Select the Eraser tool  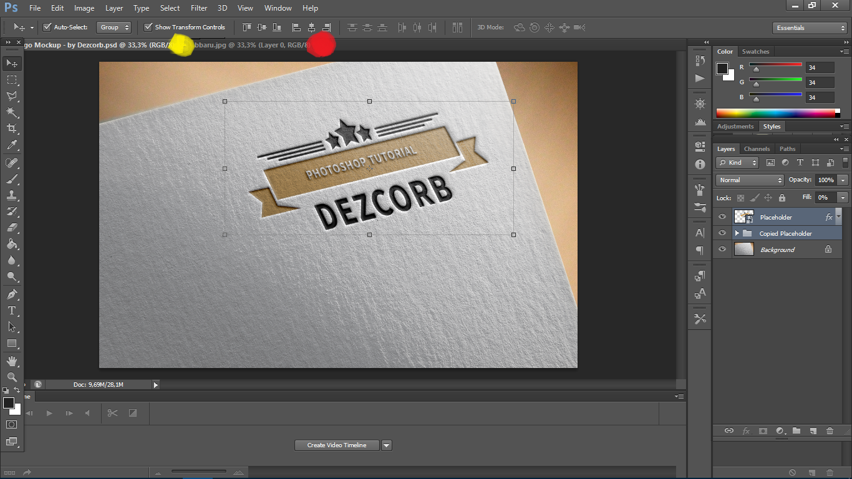coord(12,228)
